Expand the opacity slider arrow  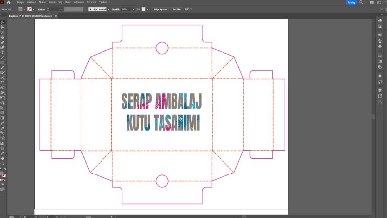pos(133,9)
